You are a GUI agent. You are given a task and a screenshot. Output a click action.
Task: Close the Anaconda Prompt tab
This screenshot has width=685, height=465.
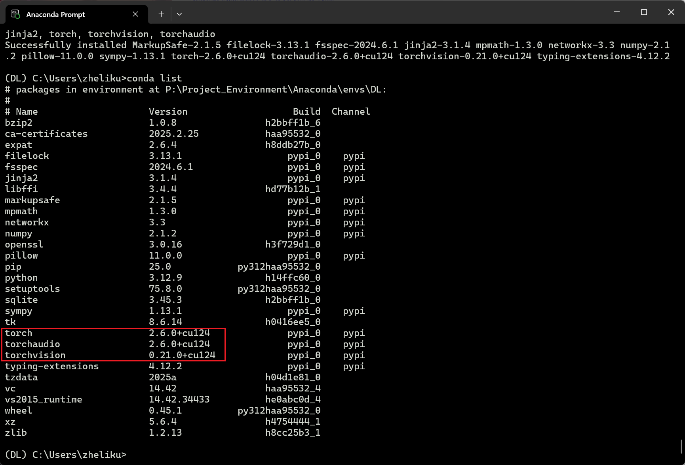[135, 14]
